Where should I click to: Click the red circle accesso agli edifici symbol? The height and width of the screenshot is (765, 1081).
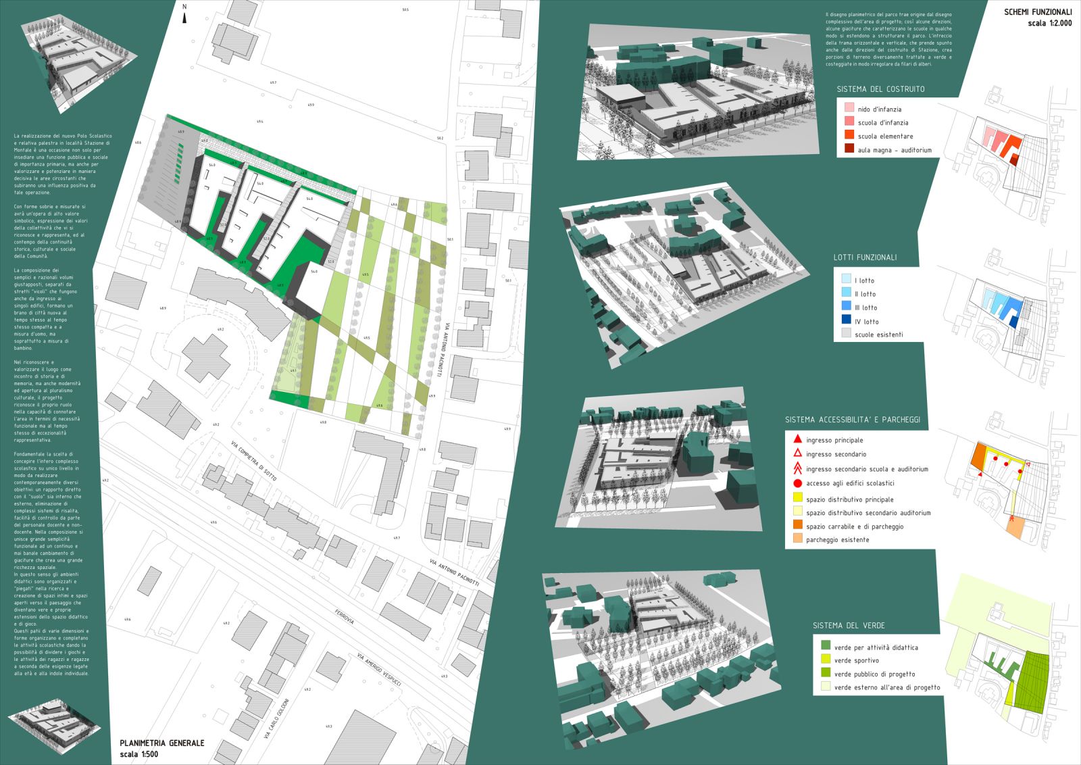coord(797,483)
